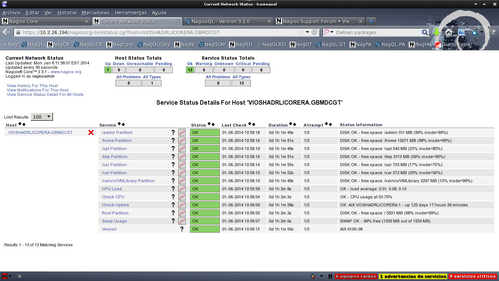Open the Check Uptime service link

(115, 205)
